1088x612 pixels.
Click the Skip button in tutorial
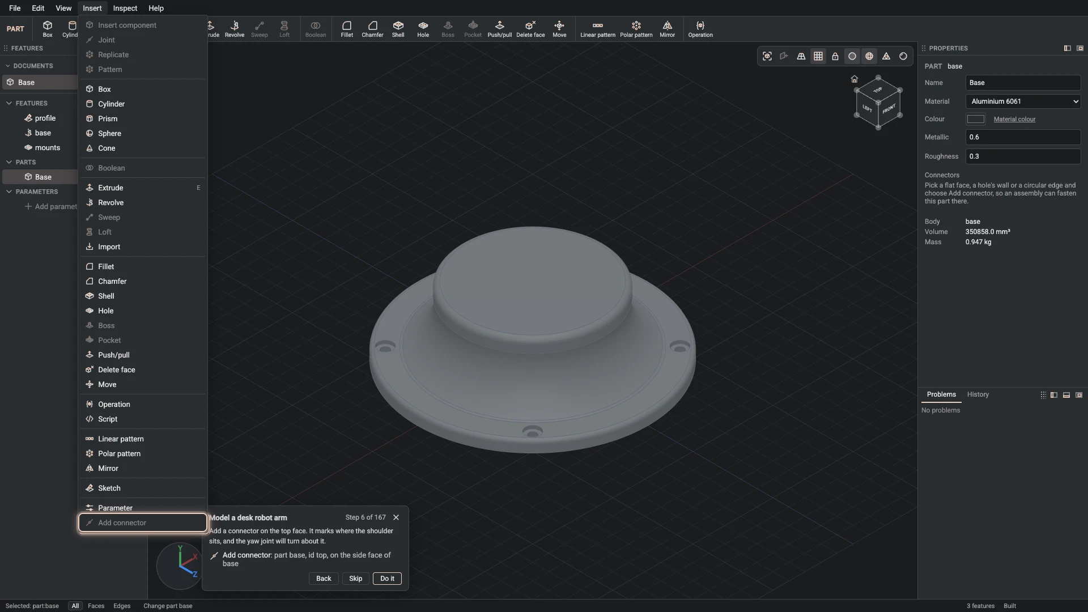point(355,579)
